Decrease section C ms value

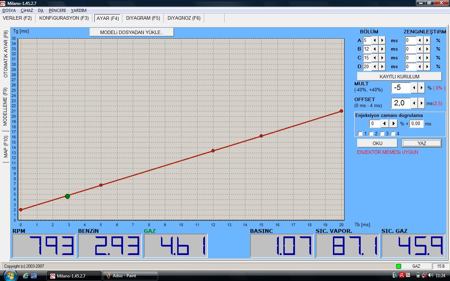(x=375, y=58)
